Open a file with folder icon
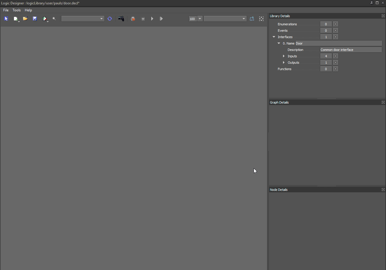Image resolution: width=386 pixels, height=270 pixels. [x=25, y=19]
